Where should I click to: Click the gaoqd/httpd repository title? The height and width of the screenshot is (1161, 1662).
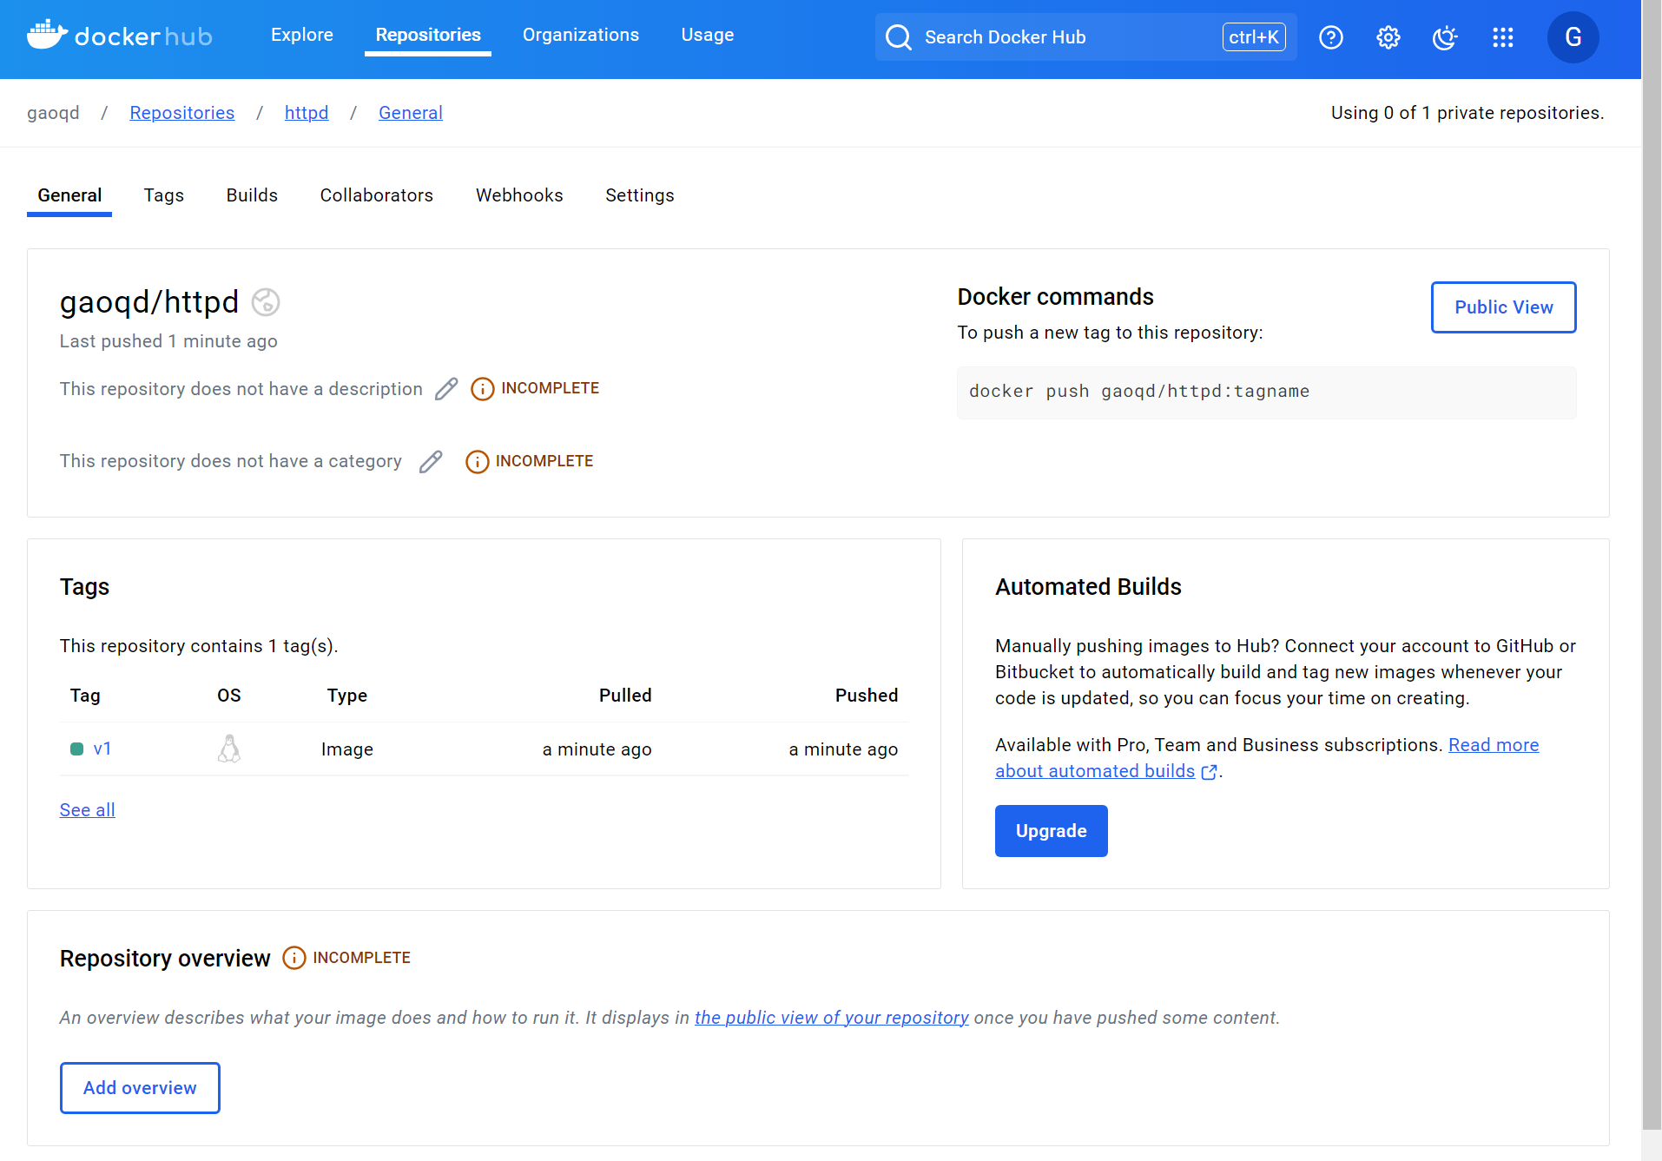pyautogui.click(x=149, y=302)
